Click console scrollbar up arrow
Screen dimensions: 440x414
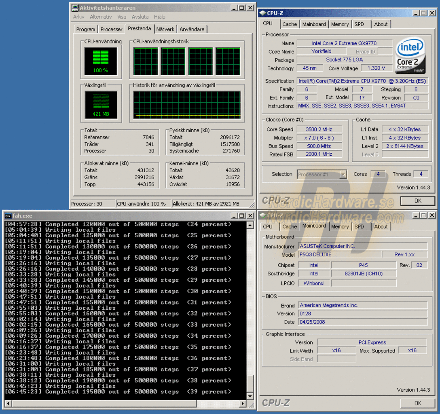[250, 225]
